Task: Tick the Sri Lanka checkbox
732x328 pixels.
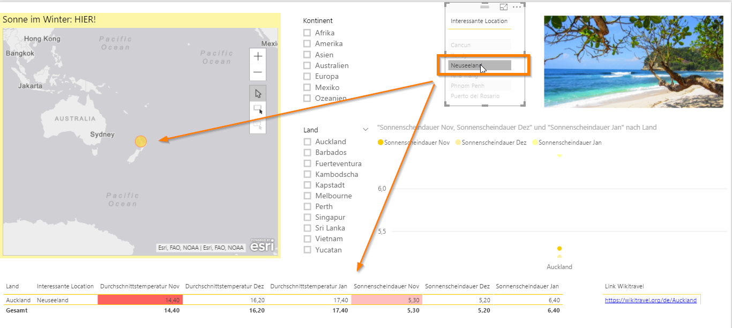Action: (x=308, y=228)
